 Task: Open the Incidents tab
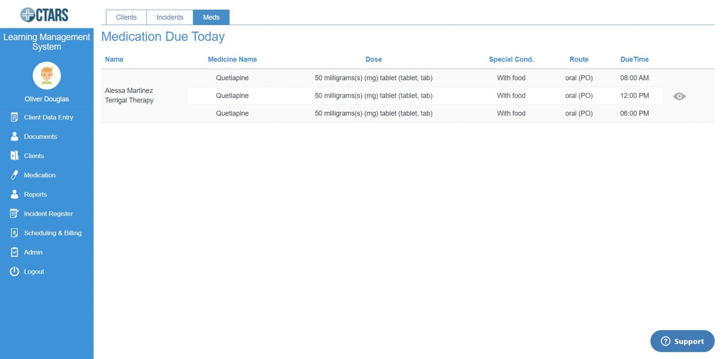(170, 17)
